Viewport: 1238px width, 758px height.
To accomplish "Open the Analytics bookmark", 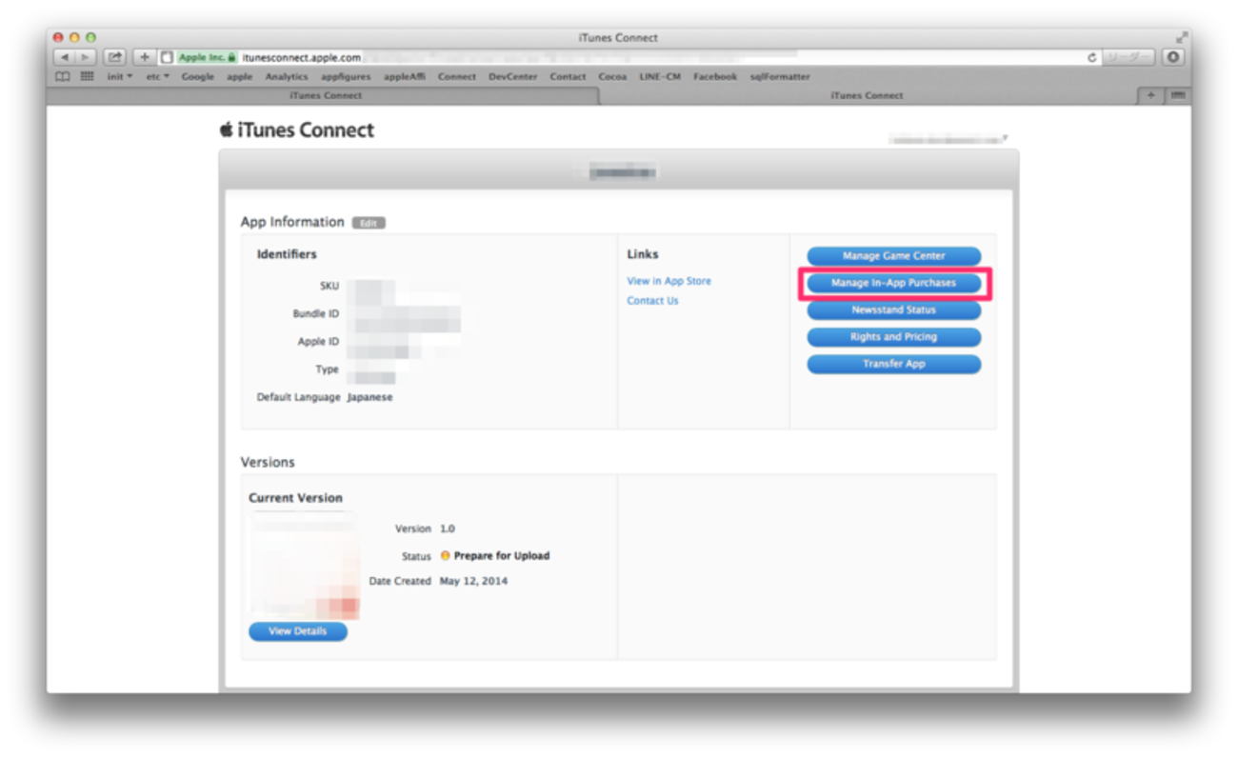I will point(287,76).
